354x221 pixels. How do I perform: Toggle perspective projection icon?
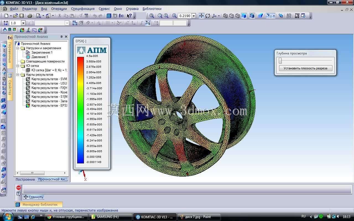[260, 16]
